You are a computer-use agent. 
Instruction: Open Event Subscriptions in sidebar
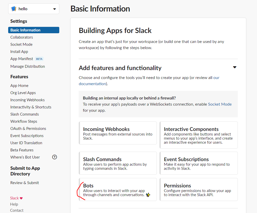[x=27, y=136]
